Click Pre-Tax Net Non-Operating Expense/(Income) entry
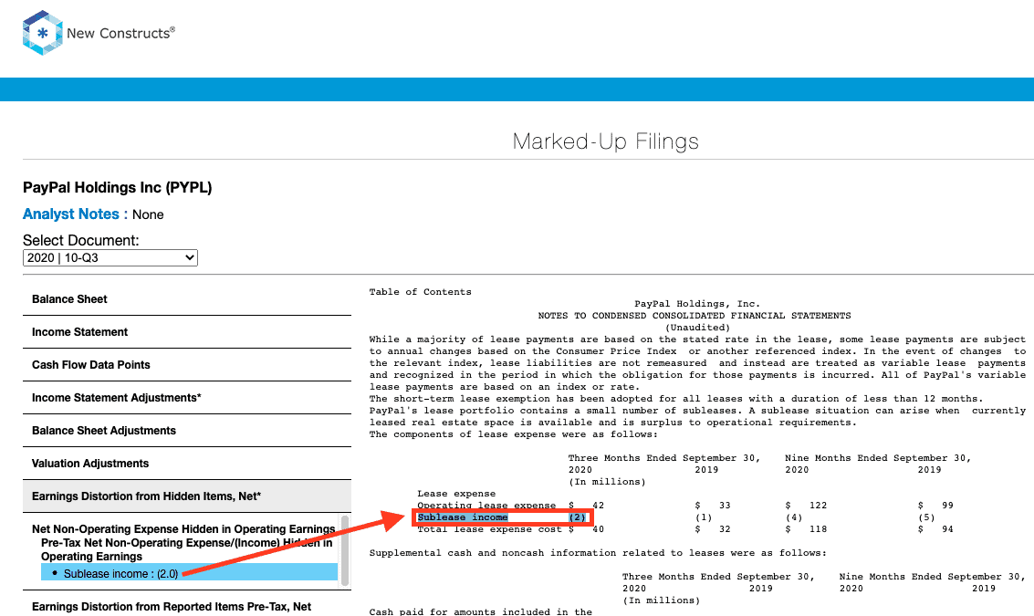This screenshot has height=616, width=1034. [186, 549]
